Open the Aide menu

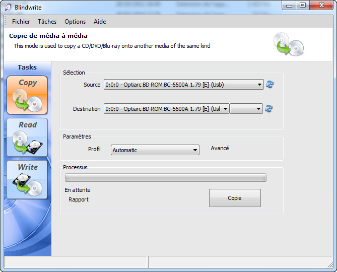coord(100,22)
